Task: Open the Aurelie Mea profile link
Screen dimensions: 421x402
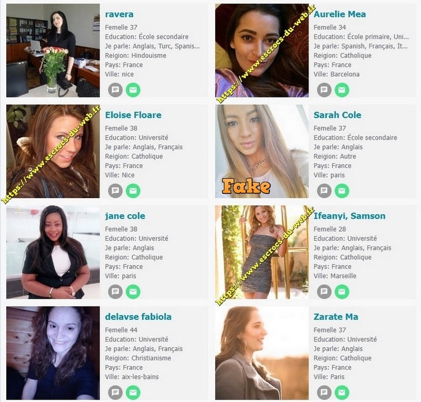Action: 340,14
